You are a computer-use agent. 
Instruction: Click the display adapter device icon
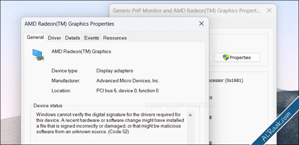tap(38, 55)
